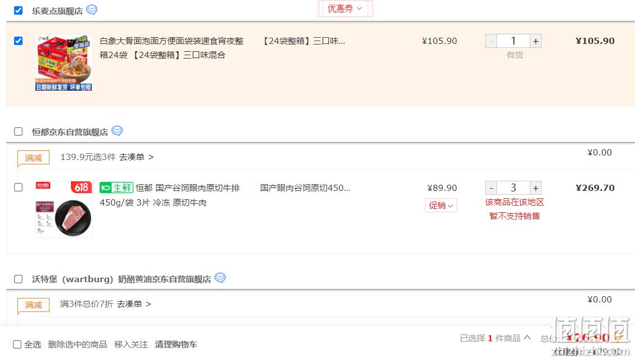Open the 恒都 牛排 product thumbnail

pyautogui.click(x=64, y=210)
